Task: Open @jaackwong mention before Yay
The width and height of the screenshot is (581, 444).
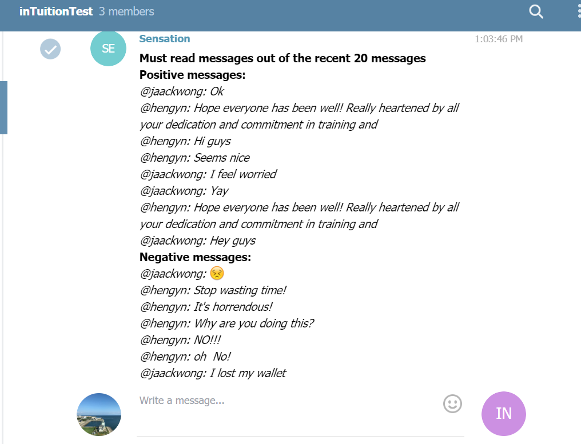Action: (x=173, y=191)
